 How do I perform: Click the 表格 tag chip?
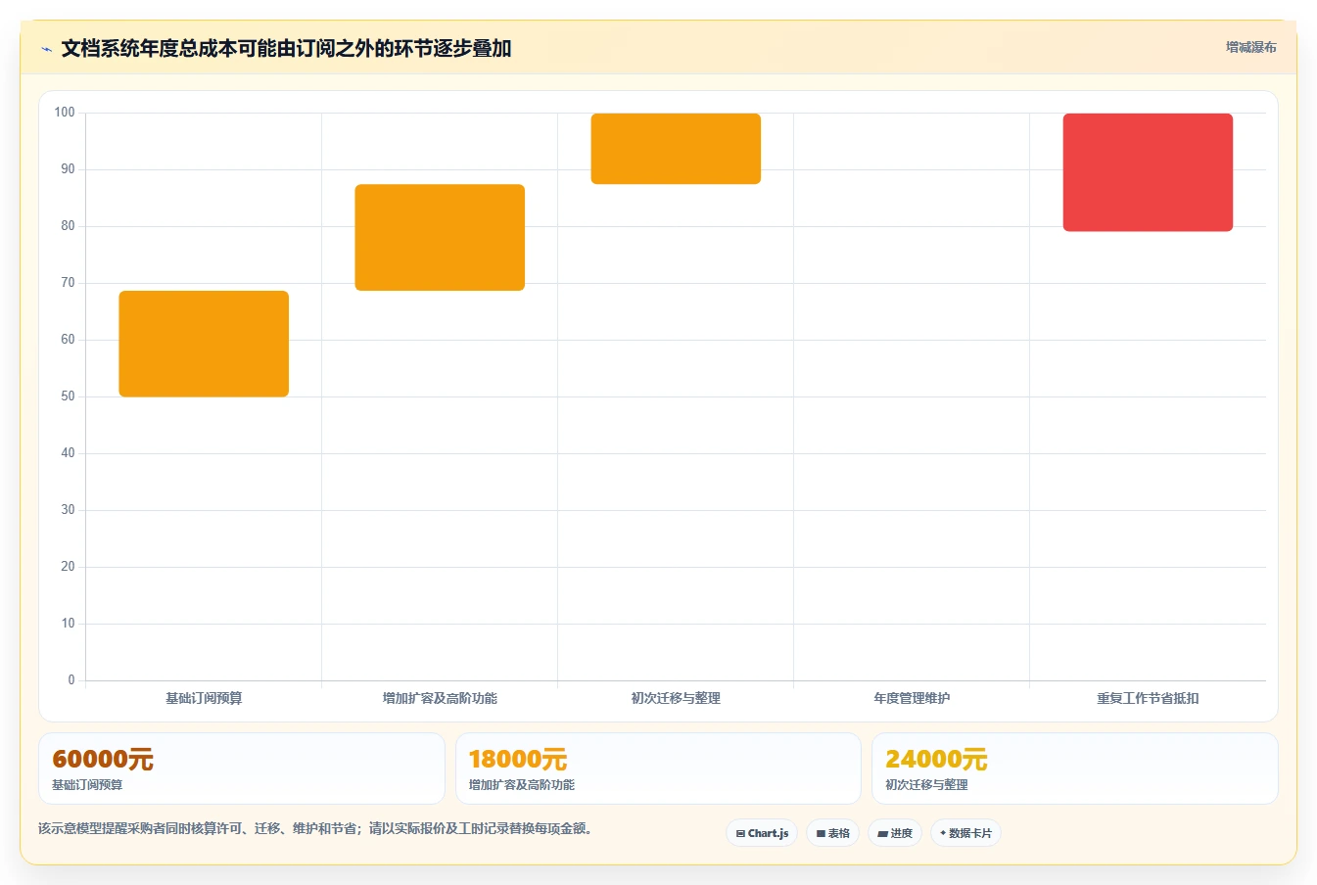pyautogui.click(x=832, y=833)
